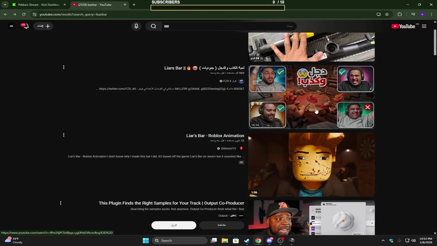Open volume control in system tray
Screen dimensions: 437x246
tap(413, 241)
